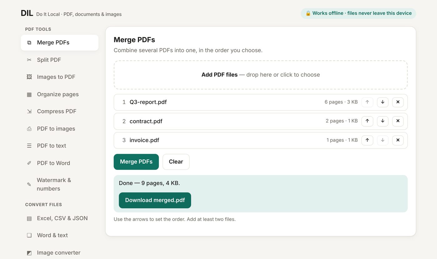Image resolution: width=437 pixels, height=259 pixels.
Task: Click the 'Do It Local' tagline text
Action: [x=79, y=14]
